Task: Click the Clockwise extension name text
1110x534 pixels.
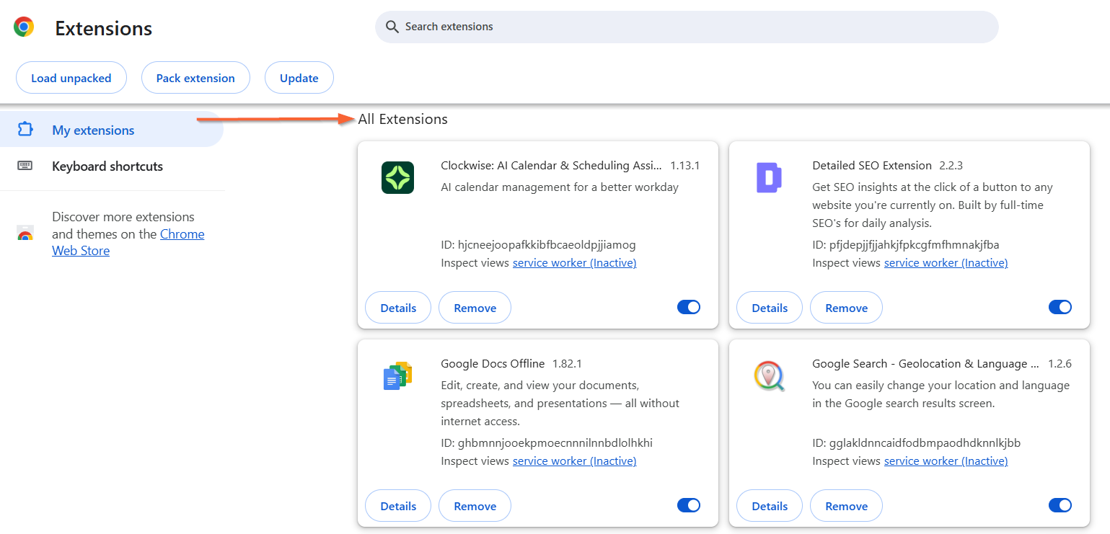Action: tap(551, 165)
